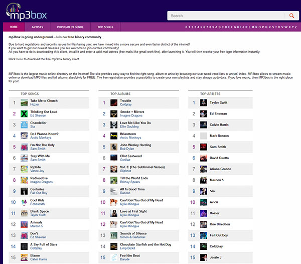Open Taylor Swift artist photo
301x264 pixels.
(x=204, y=103)
